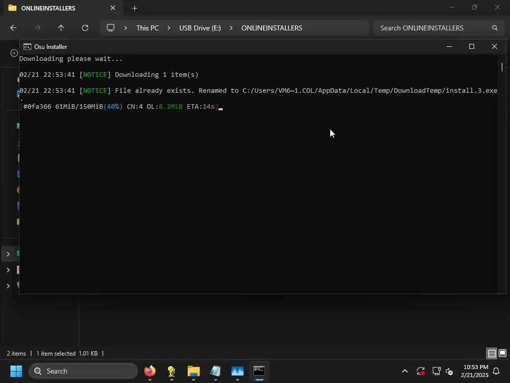Screen dimensions: 510x383
Task: Click the taskbar Search box
Action: click(83, 371)
